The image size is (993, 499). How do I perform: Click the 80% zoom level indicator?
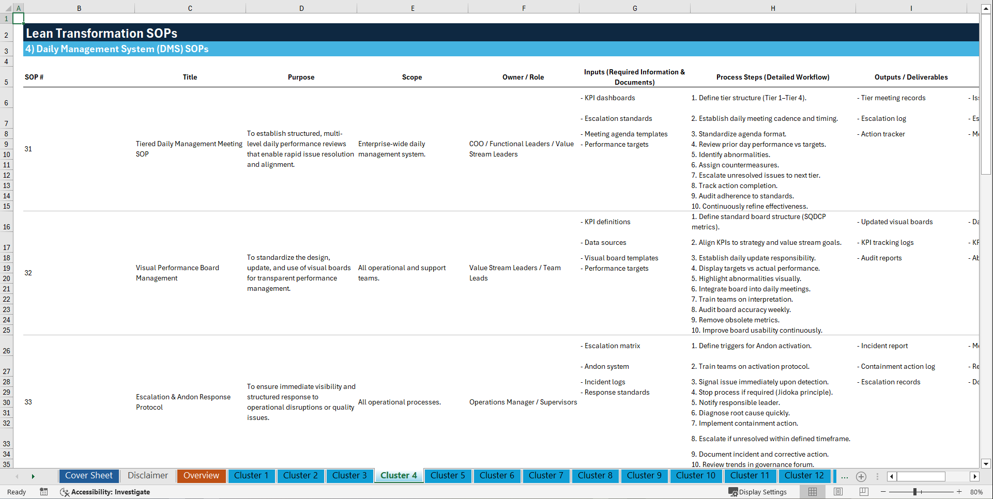(977, 492)
